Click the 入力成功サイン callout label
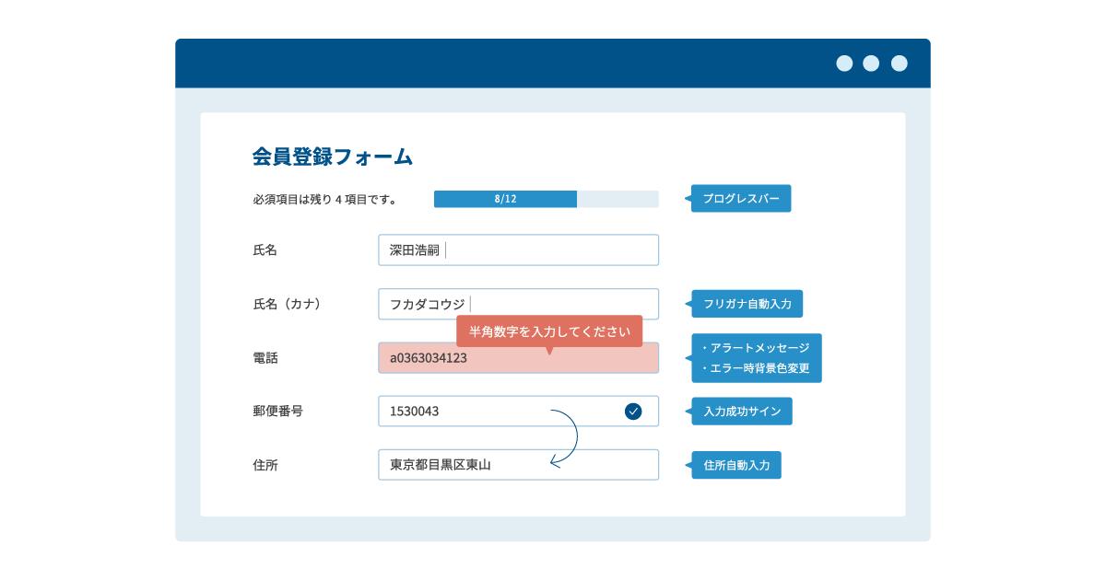Viewport: 1106px width, 580px height. pyautogui.click(x=741, y=412)
